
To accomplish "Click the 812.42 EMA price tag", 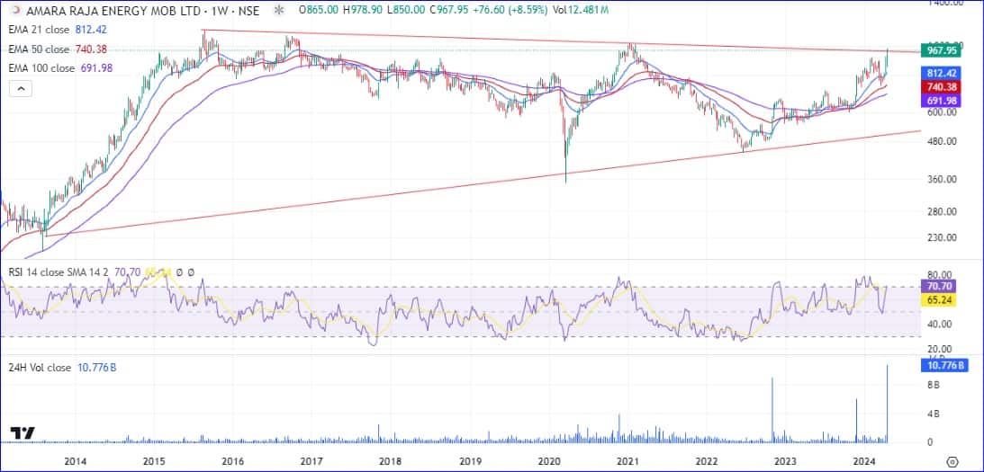I will tap(940, 74).
